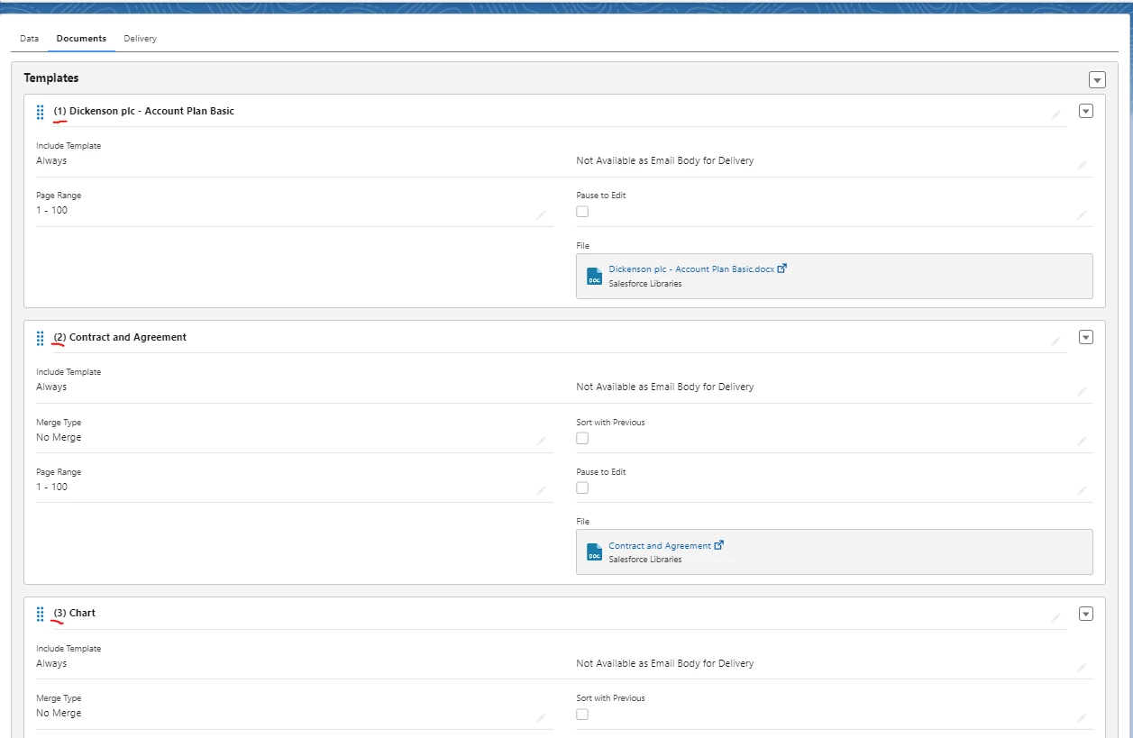This screenshot has width=1133, height=738.
Task: Click the drag handle beside the Chart template
Action: pos(40,614)
